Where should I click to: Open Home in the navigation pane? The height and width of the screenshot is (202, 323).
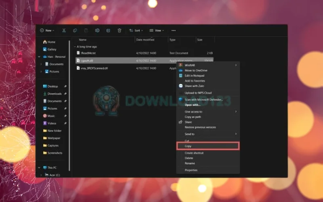[x=49, y=42]
